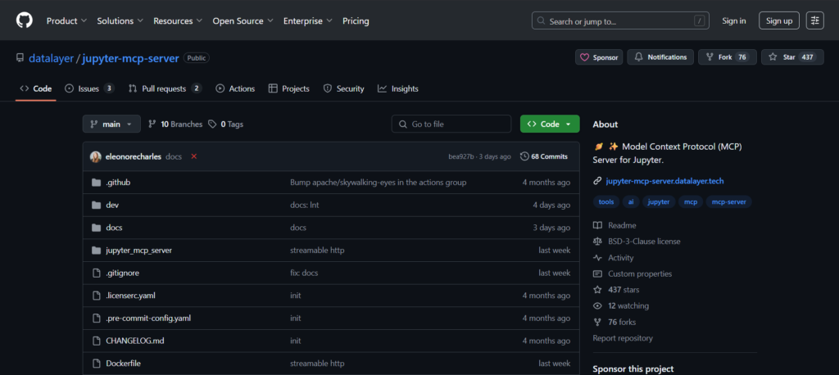The width and height of the screenshot is (839, 375).
Task: Switch to the Projects tab
Action: pos(289,88)
